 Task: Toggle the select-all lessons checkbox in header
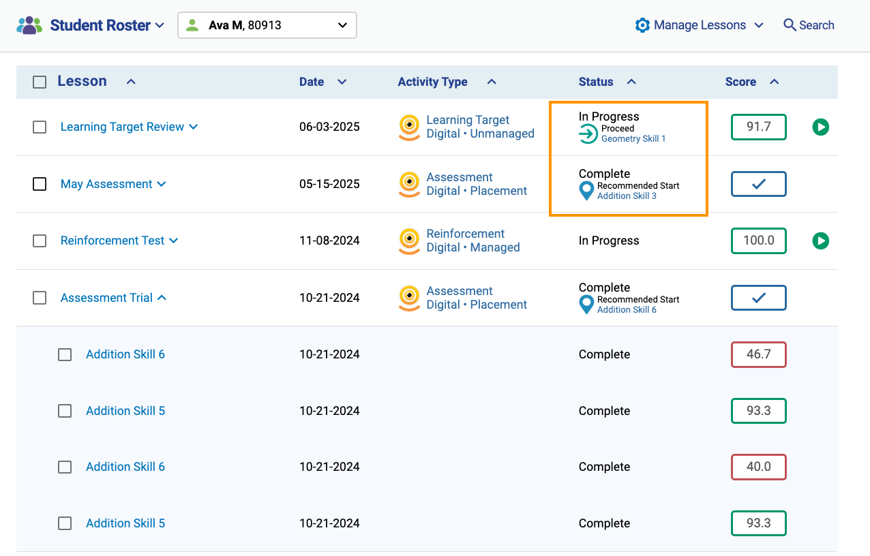tap(40, 82)
